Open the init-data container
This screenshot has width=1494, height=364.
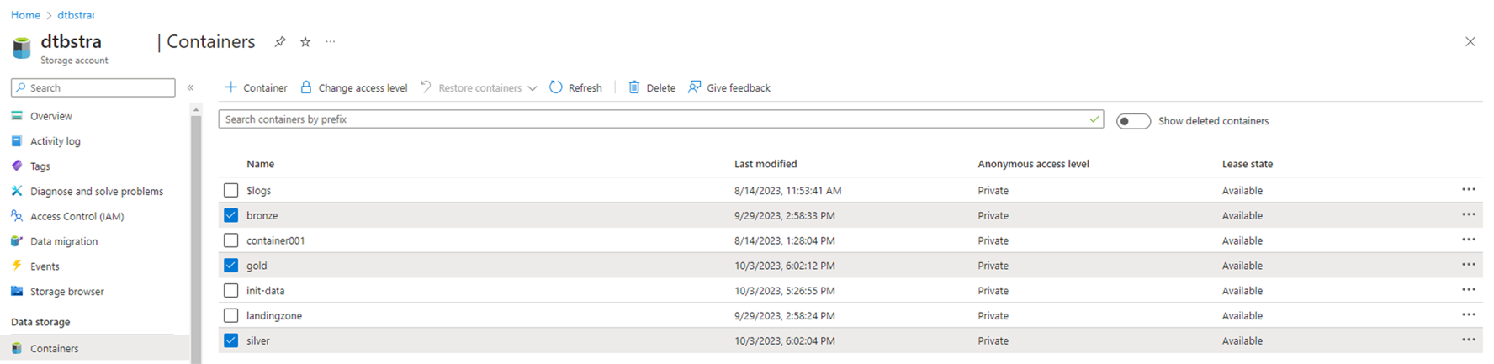pos(265,291)
